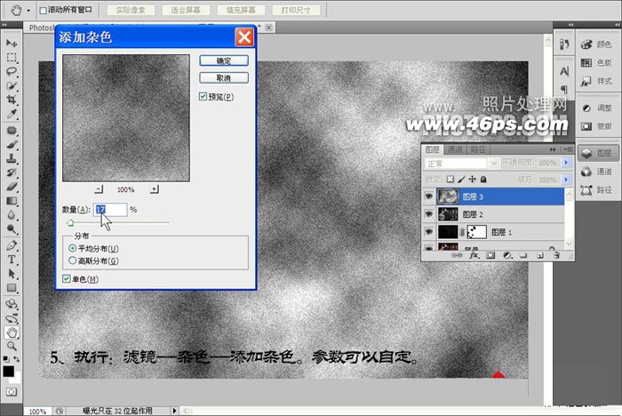Collapse layers panel double-arrow
This screenshot has width=622, height=416.
tap(553, 149)
